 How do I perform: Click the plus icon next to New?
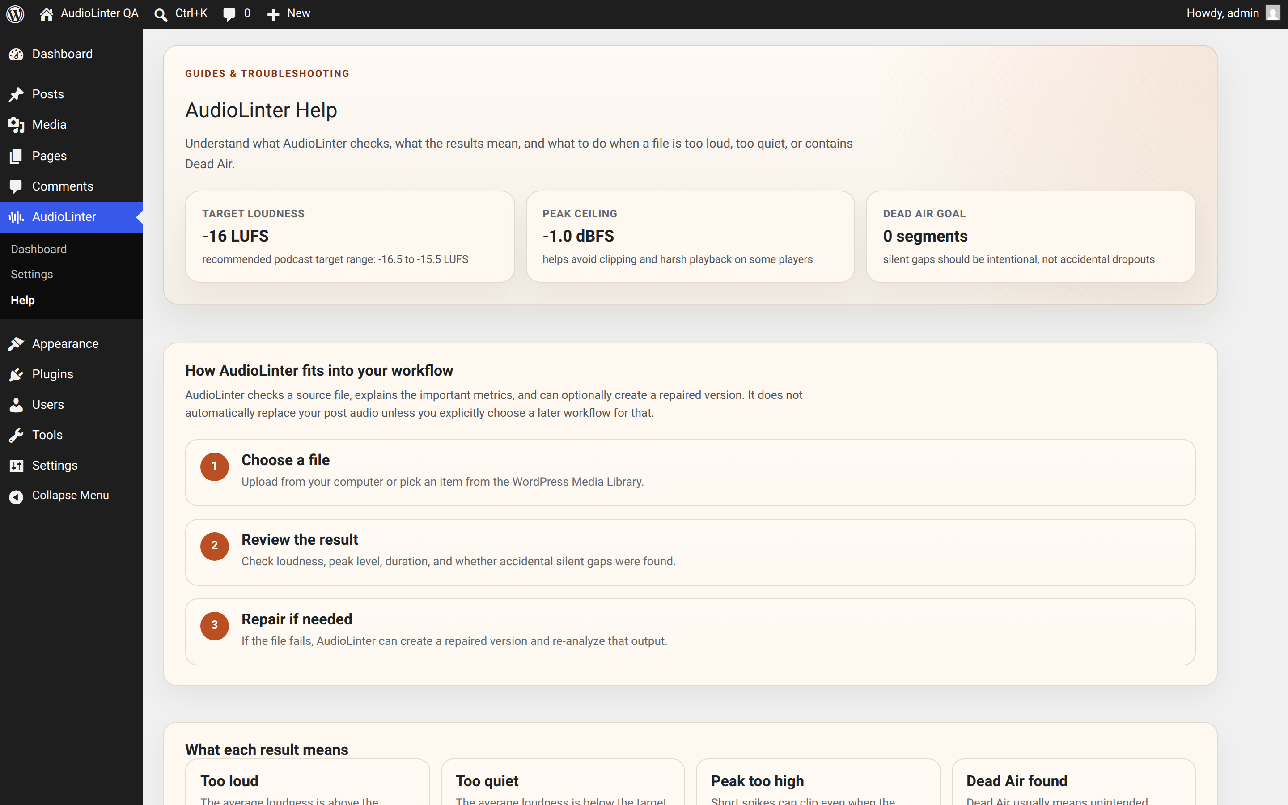coord(273,14)
